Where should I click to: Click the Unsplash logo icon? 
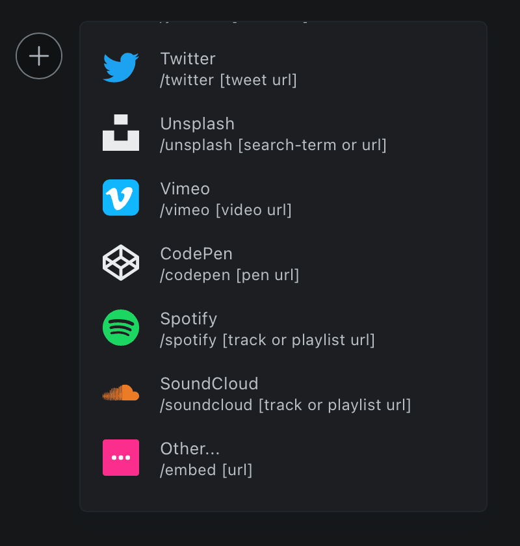tap(121, 133)
